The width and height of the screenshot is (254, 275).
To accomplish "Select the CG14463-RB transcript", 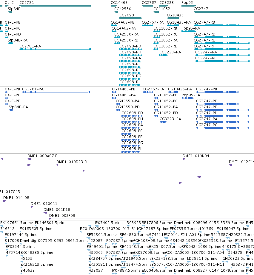I will (114, 25).
